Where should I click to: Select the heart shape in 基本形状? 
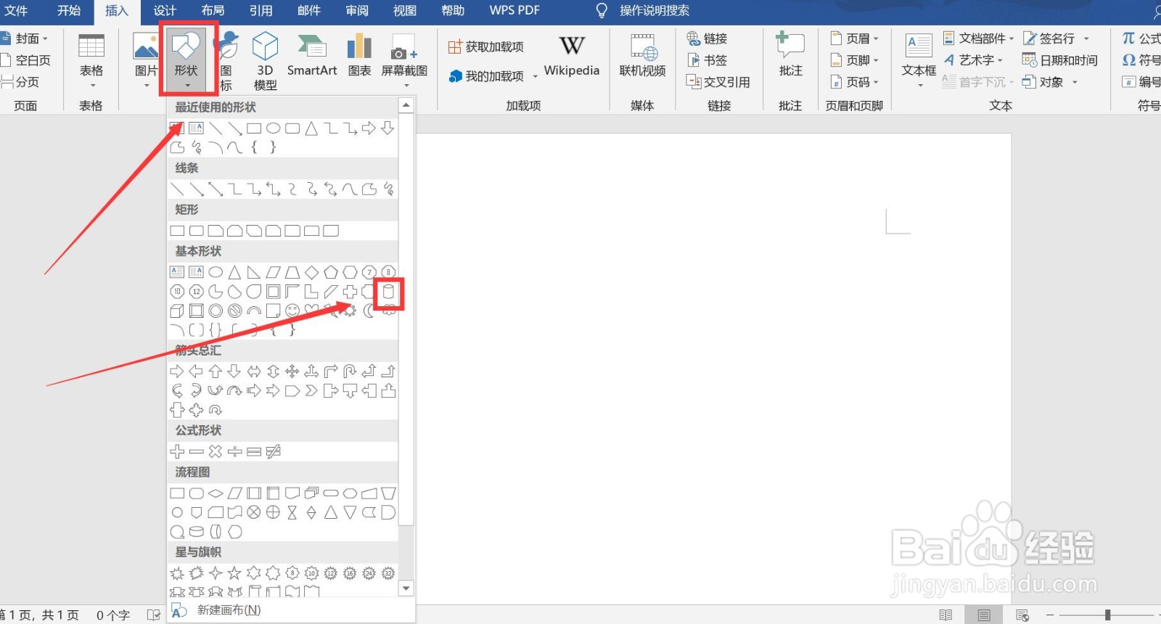point(311,311)
